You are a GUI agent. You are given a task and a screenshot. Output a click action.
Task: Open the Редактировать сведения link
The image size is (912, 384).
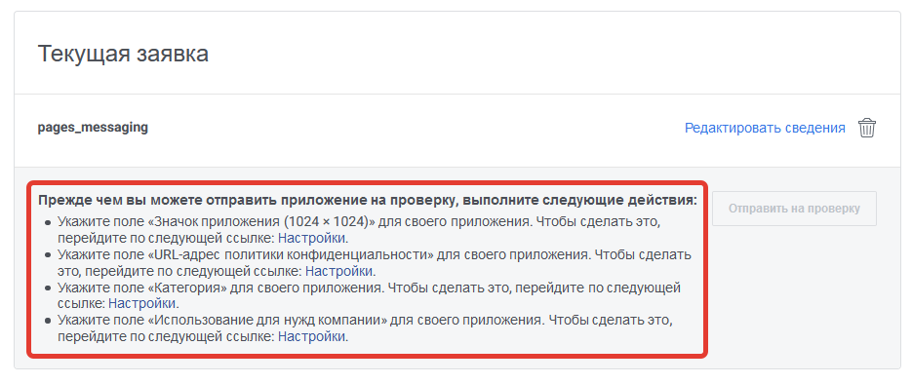[x=765, y=128]
